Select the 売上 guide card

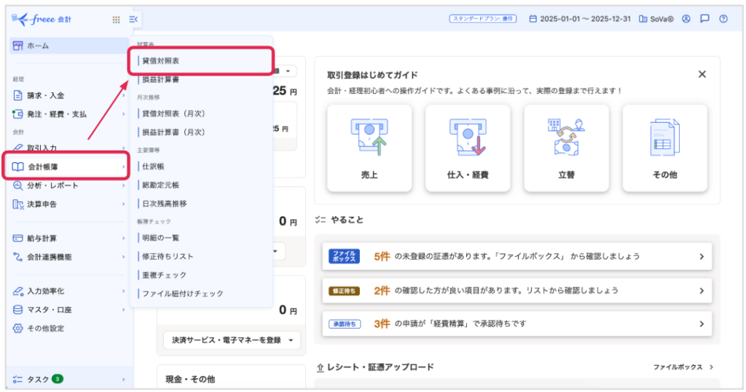click(369, 148)
